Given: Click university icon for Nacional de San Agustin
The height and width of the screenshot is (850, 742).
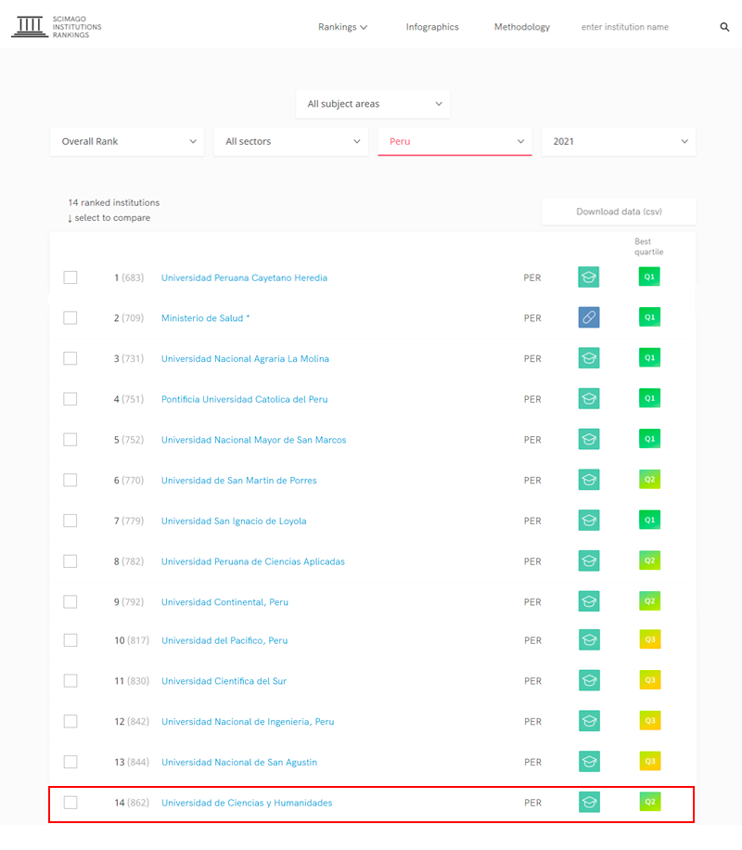Looking at the screenshot, I should (589, 762).
